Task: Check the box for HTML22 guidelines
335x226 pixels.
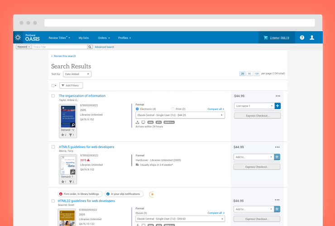Action: 53,201
